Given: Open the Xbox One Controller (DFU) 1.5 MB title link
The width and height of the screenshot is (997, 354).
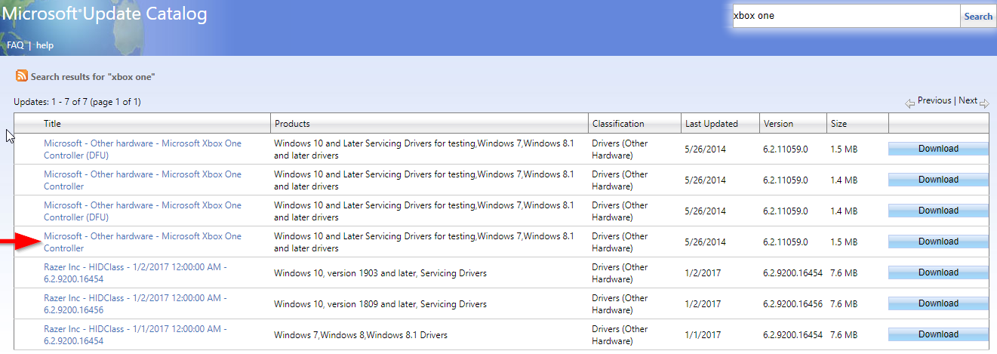Looking at the screenshot, I should pos(143,149).
